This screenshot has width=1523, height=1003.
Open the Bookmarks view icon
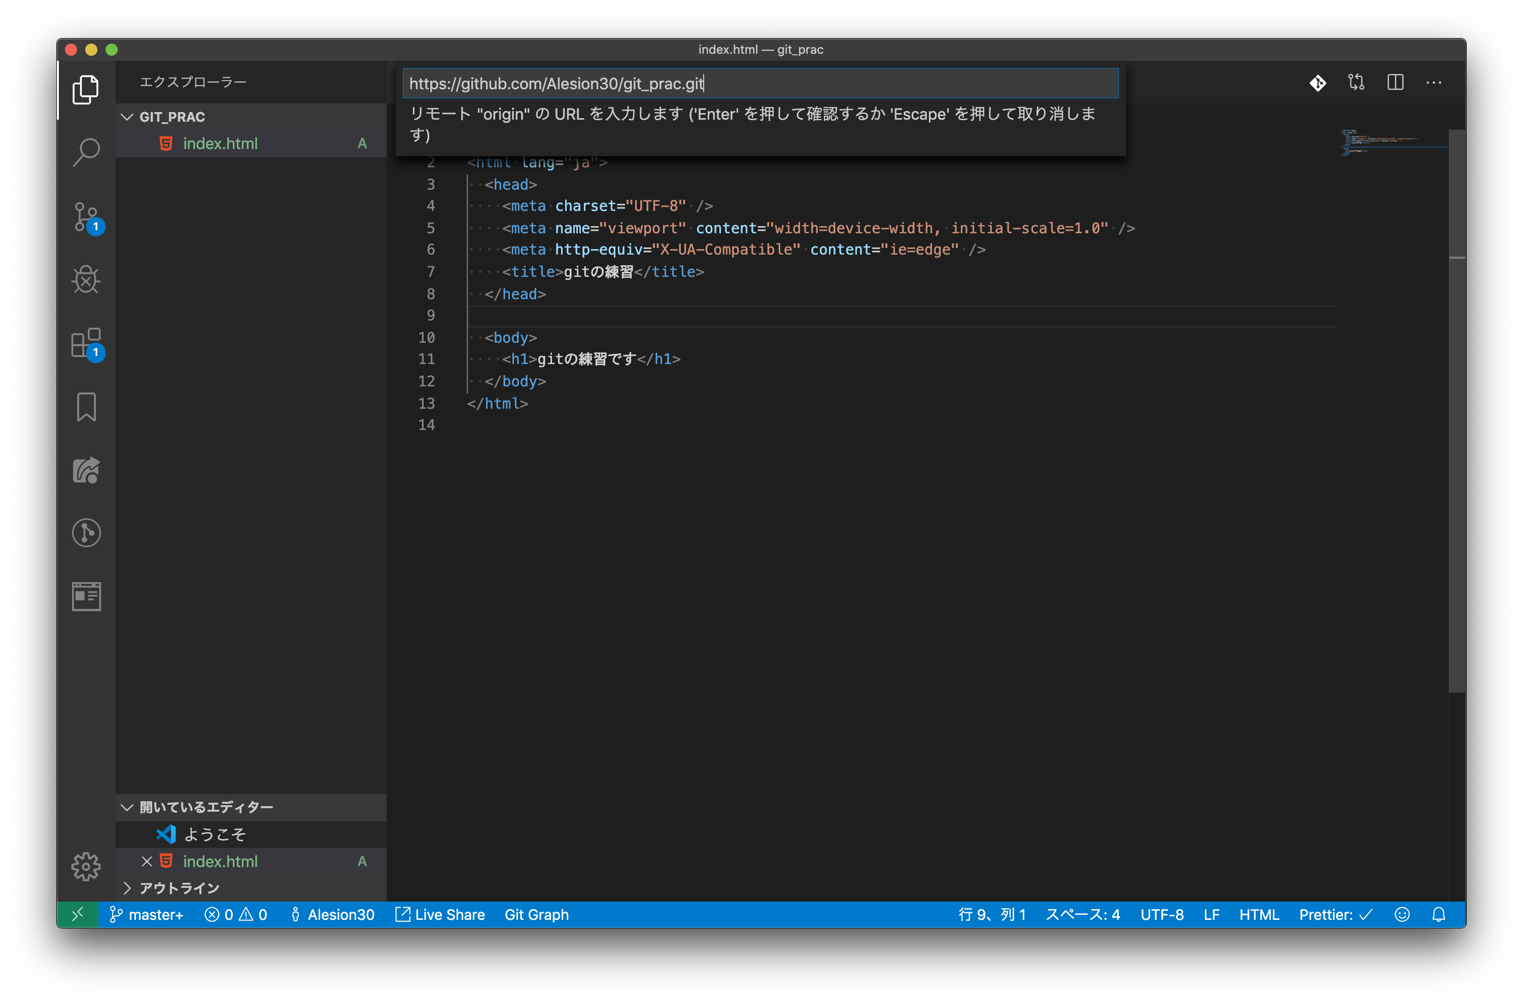86,407
